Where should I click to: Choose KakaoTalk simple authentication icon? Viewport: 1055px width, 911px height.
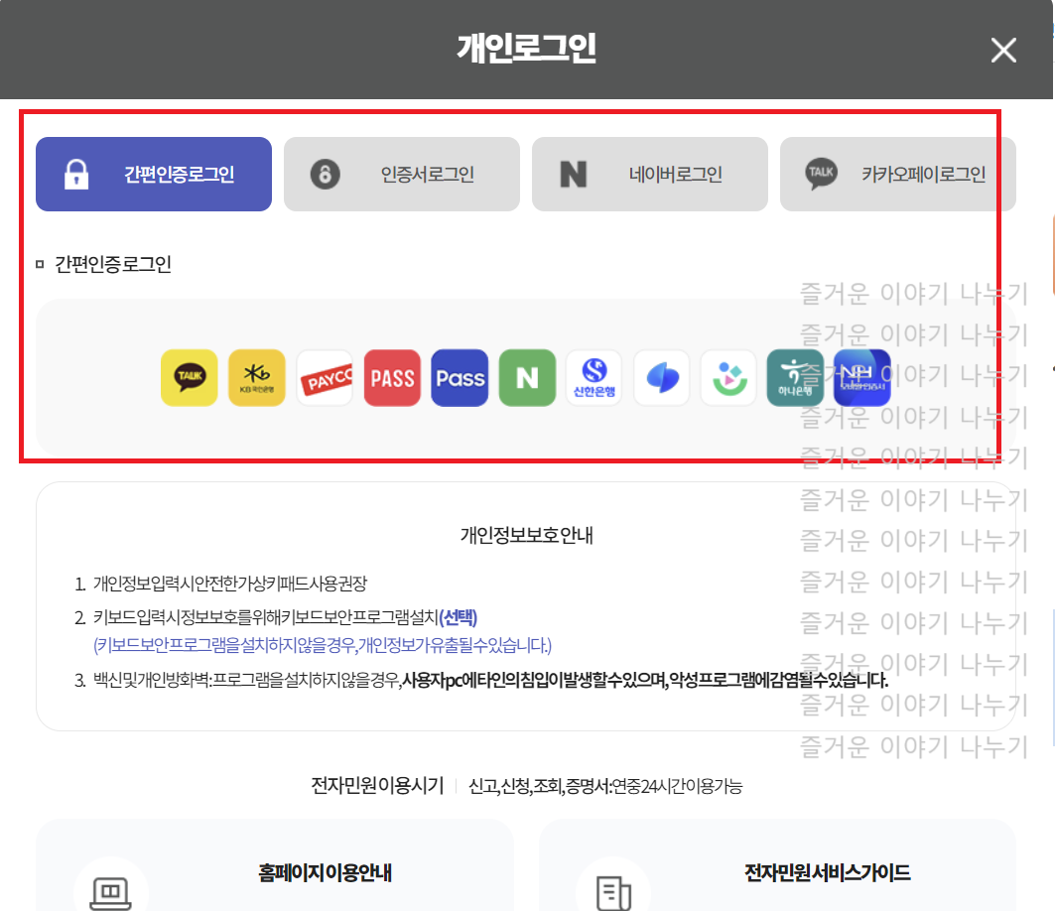pos(189,377)
